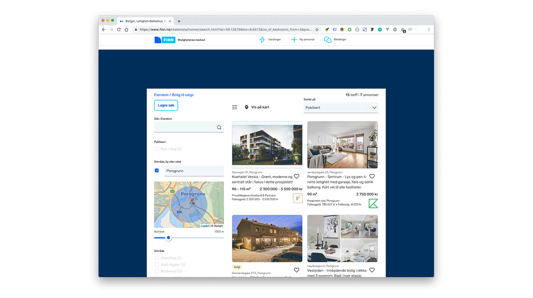Go back with the browser back arrow
Screen dimensions: 533x298
click(x=104, y=30)
